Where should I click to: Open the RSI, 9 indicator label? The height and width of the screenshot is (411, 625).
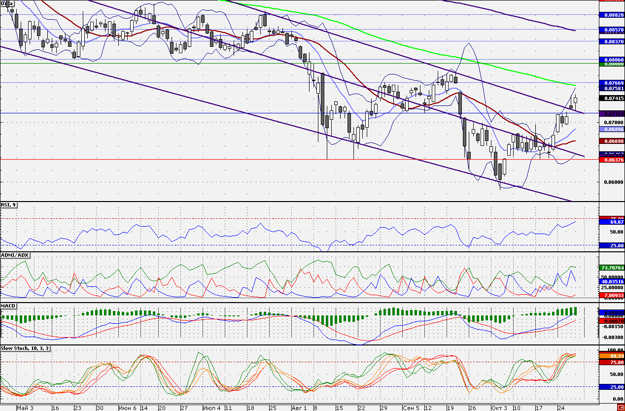pos(8,205)
